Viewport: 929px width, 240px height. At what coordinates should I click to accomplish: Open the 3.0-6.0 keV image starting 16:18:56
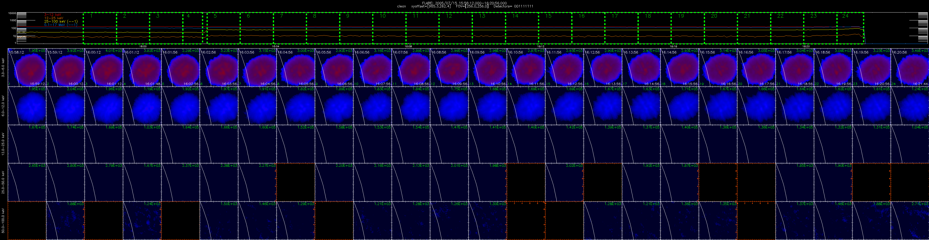834,67
